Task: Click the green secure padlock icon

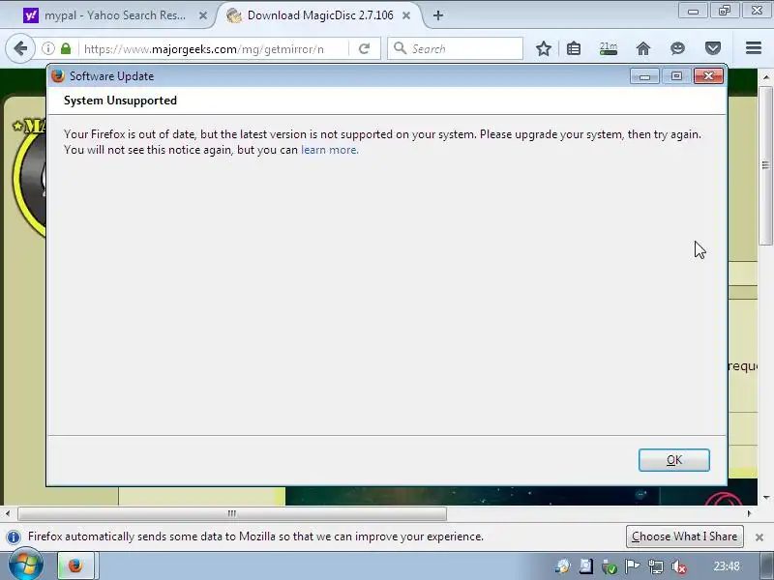Action: click(66, 48)
